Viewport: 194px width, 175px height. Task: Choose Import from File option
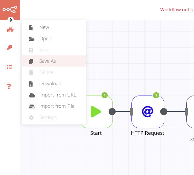click(57, 106)
